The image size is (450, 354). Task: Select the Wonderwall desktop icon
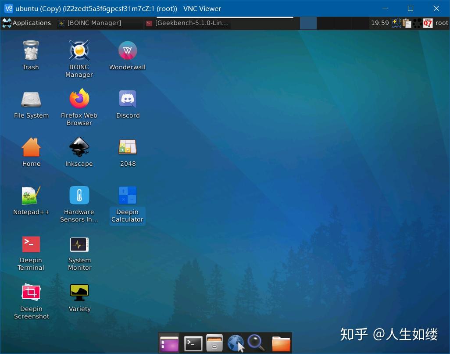[x=128, y=55]
